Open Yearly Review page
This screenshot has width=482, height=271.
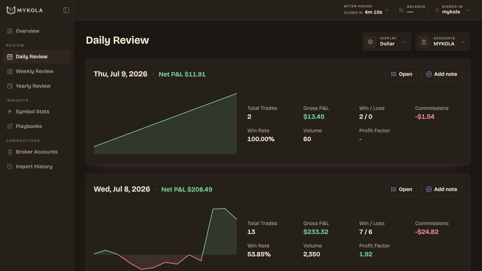[x=37, y=86]
